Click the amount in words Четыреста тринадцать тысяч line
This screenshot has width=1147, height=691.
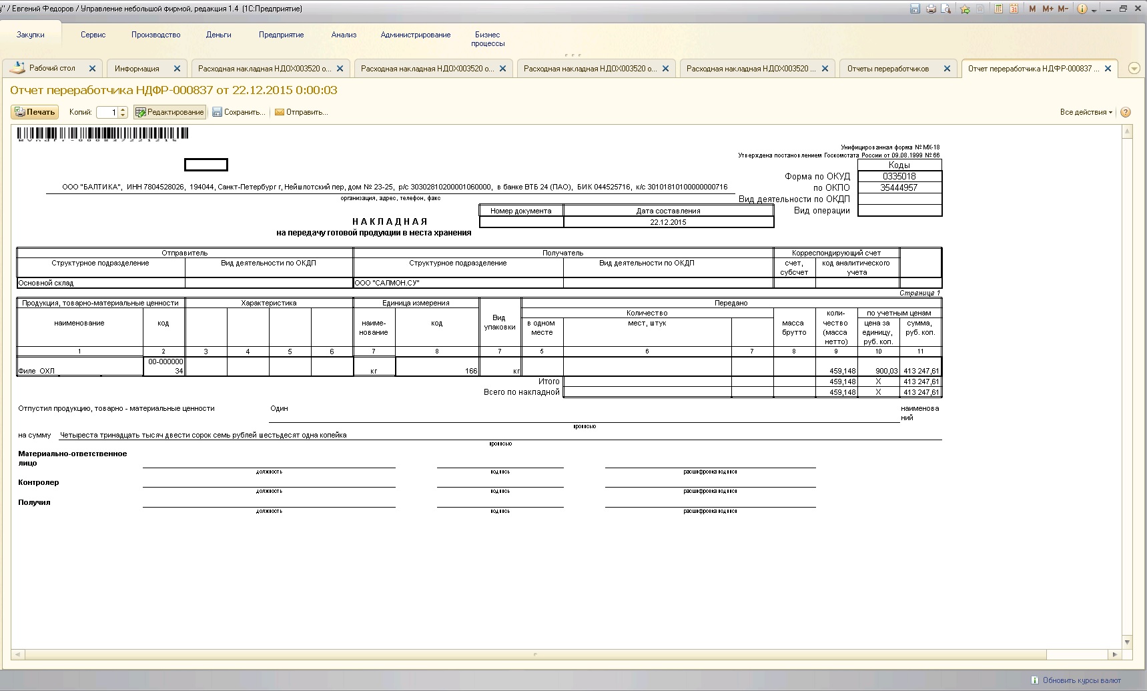204,435
